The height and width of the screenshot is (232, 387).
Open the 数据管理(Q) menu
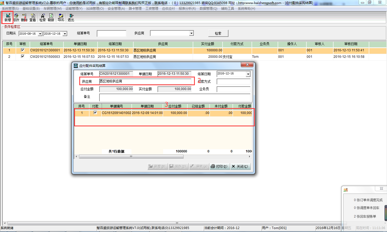208,9
